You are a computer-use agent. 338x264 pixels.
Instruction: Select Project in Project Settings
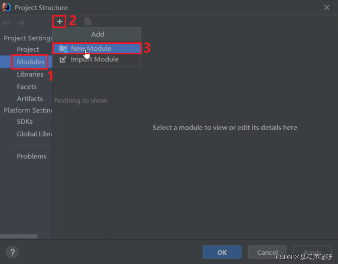28,49
